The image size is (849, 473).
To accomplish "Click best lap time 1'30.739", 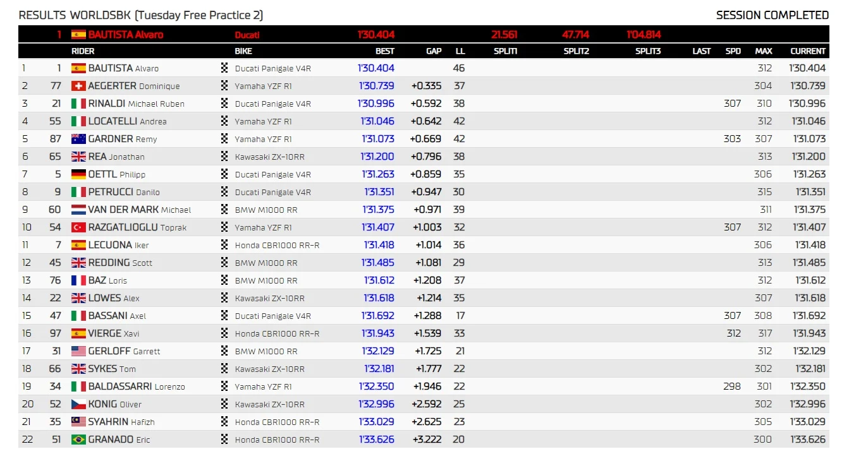I will click(x=377, y=86).
